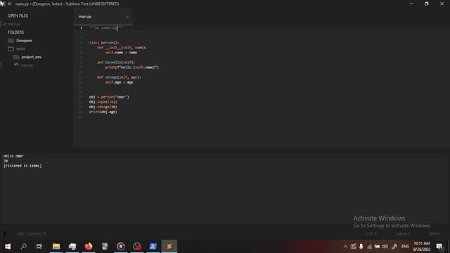Click the edit mark on the main.py tab
Viewport: 450px width, 253px height.
pos(127,17)
